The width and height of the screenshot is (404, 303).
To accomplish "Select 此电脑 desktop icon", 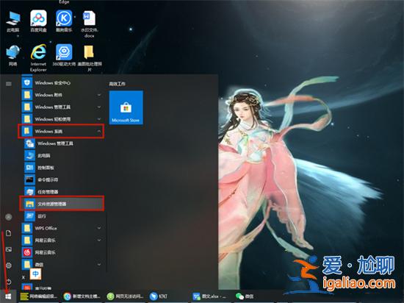I will pyautogui.click(x=13, y=22).
